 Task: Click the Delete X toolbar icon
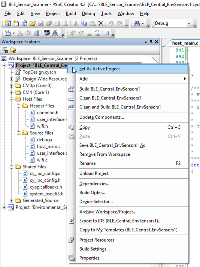click(x=101, y=23)
